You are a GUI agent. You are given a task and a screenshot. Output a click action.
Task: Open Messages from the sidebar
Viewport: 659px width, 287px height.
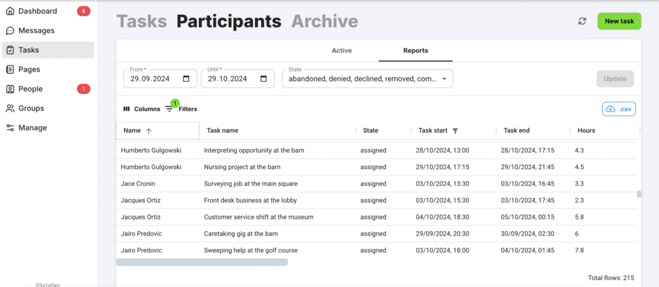(x=36, y=30)
